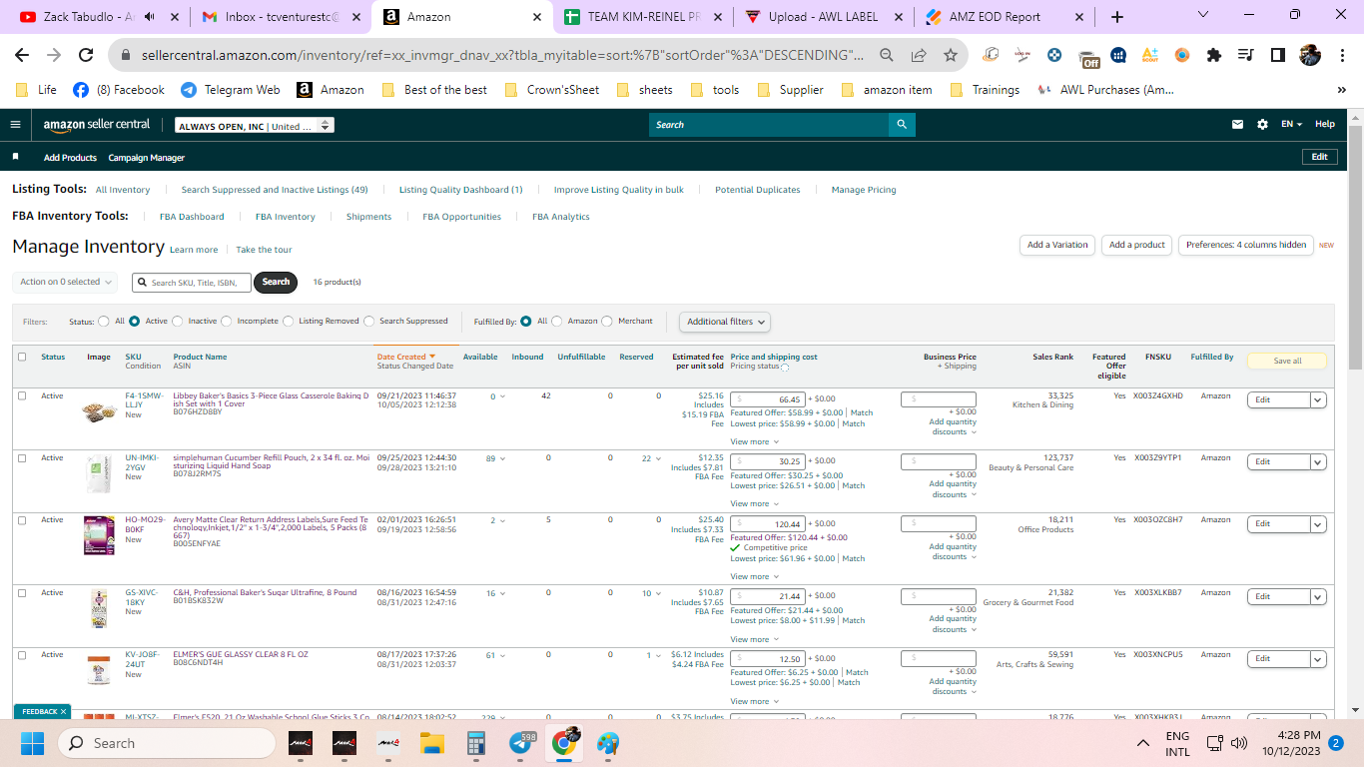Open the FBA Dashboard tool
Viewport: 1364px width, 767px height.
coord(192,217)
